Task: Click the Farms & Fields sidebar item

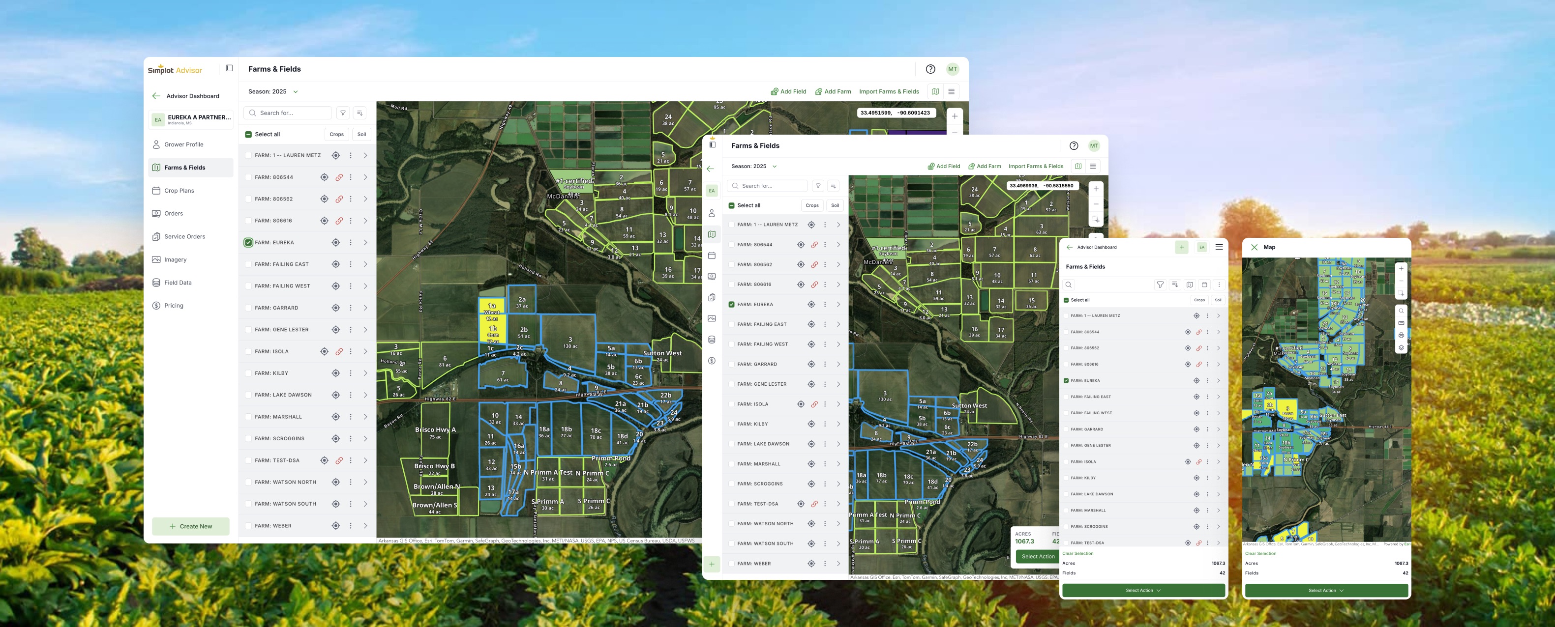Action: [x=185, y=168]
